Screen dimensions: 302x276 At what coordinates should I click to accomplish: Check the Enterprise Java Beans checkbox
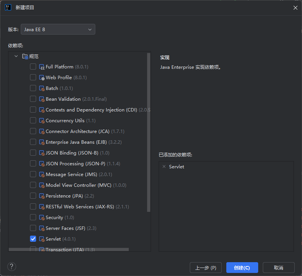[x=33, y=142]
